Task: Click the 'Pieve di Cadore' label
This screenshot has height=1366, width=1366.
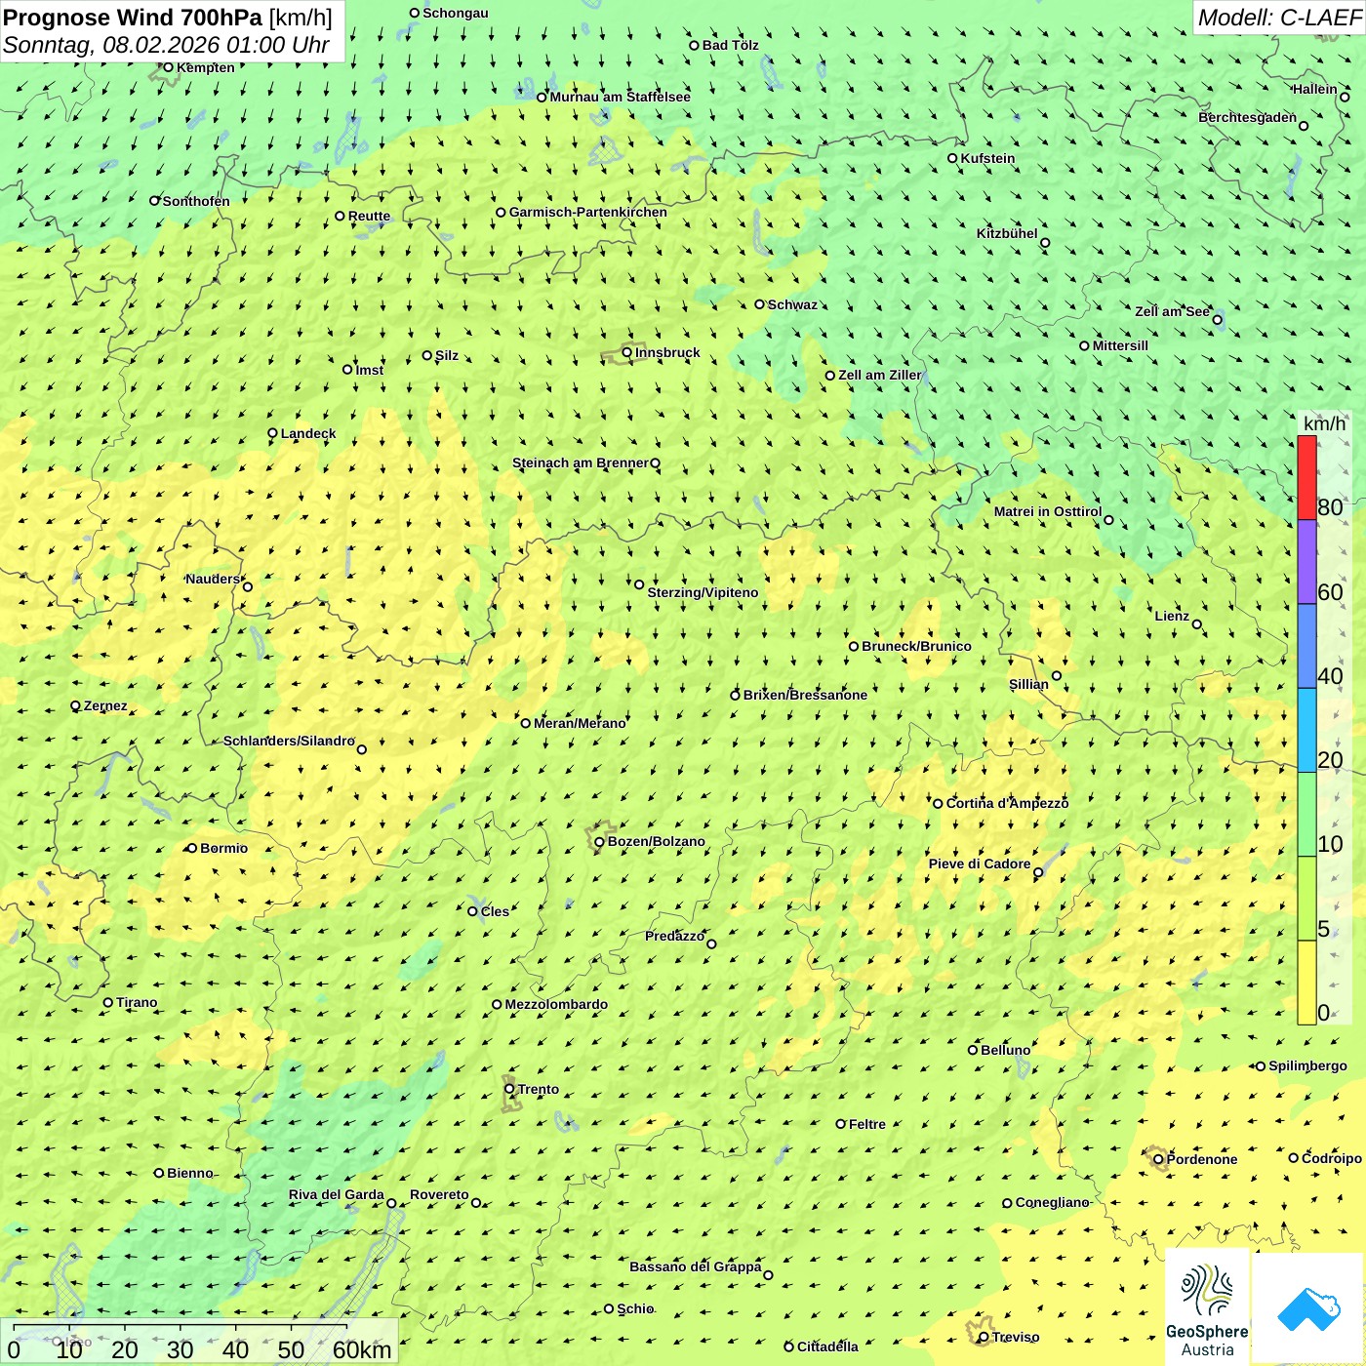Action: click(980, 864)
